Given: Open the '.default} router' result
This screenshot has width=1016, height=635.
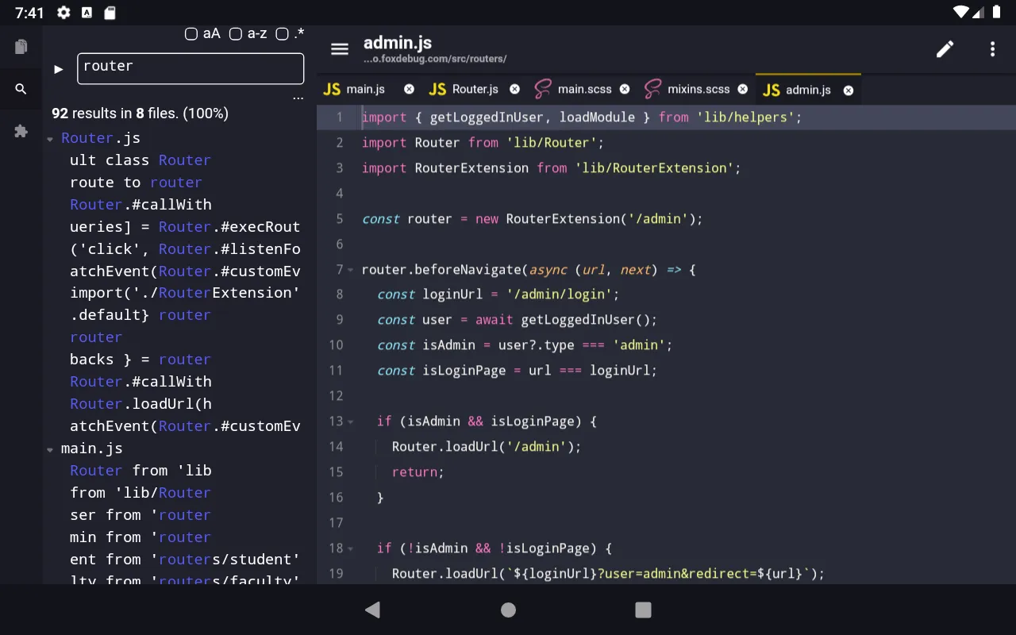Looking at the screenshot, I should 140,315.
